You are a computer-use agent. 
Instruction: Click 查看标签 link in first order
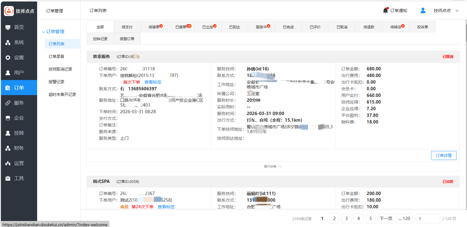(153, 82)
